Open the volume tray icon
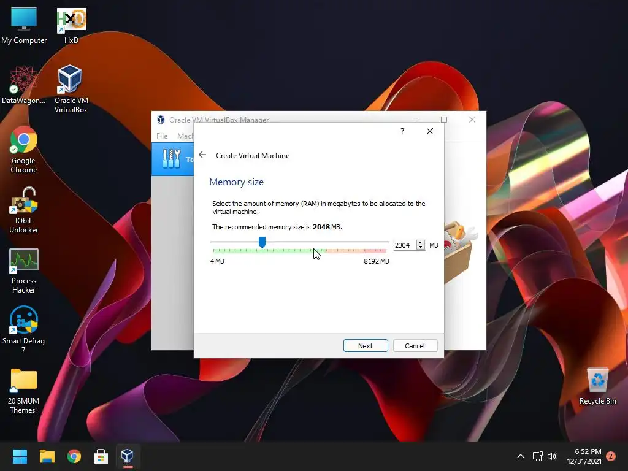 click(x=552, y=456)
